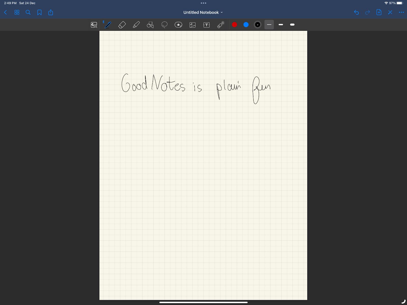Select the Laser pointer tool
This screenshot has height=305, width=407.
pos(221,25)
